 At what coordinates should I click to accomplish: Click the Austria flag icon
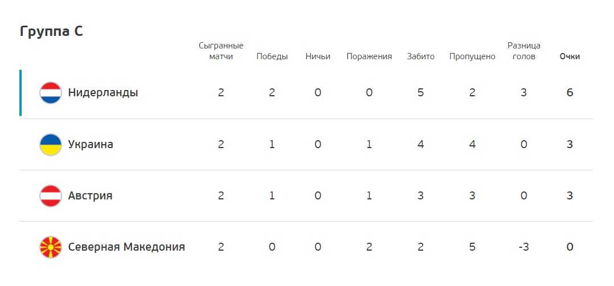click(x=51, y=196)
